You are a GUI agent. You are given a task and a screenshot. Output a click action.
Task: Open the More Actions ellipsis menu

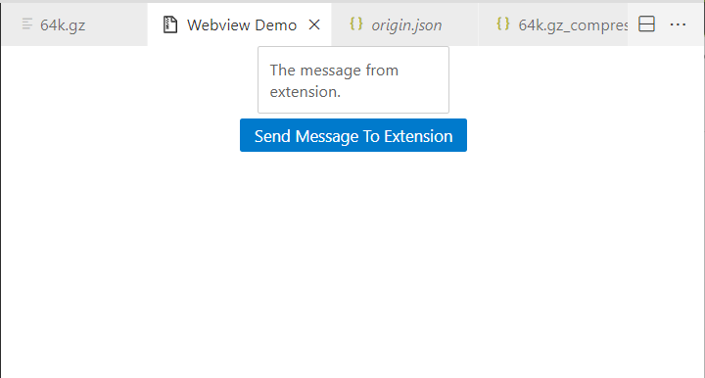(x=678, y=24)
